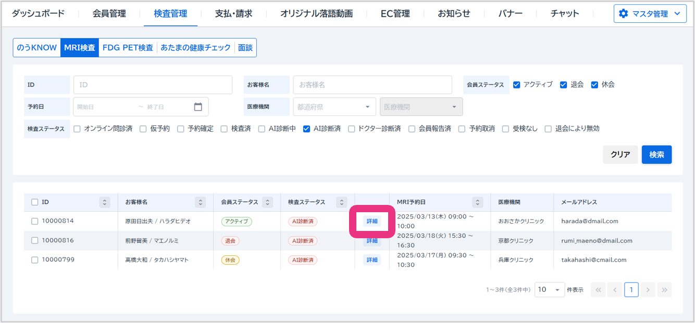The width and height of the screenshot is (695, 323).
Task: Sort by 検査ステータス column
Action: pos(342,202)
